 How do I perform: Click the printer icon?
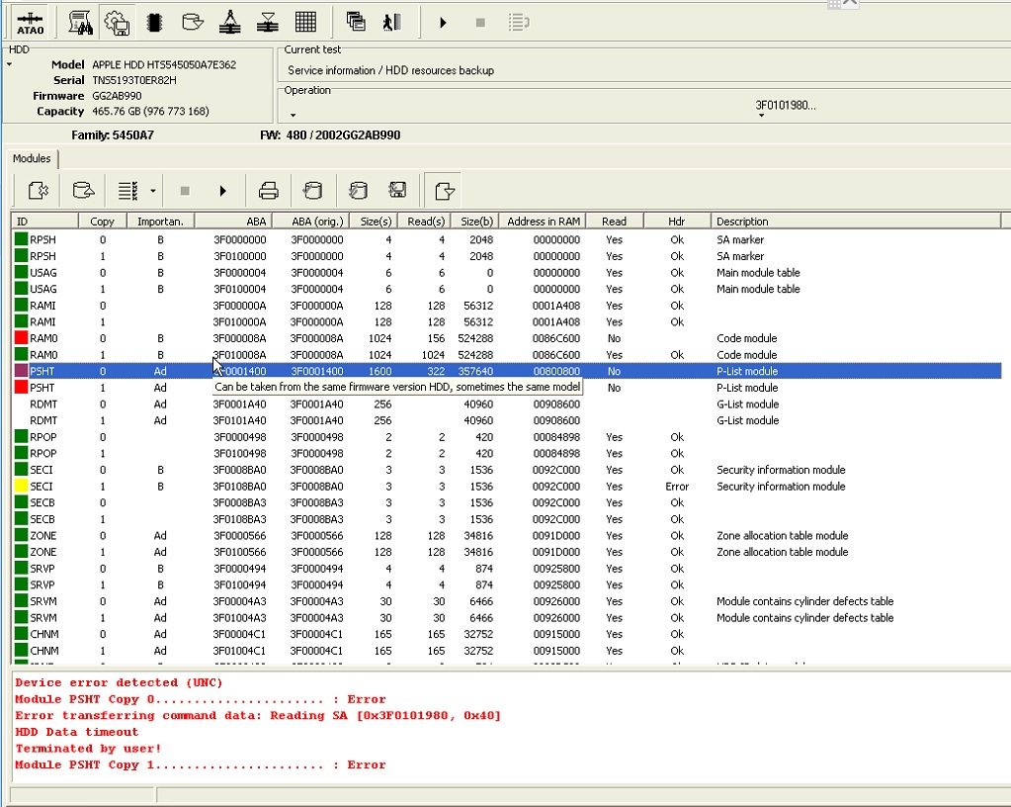pyautogui.click(x=268, y=191)
